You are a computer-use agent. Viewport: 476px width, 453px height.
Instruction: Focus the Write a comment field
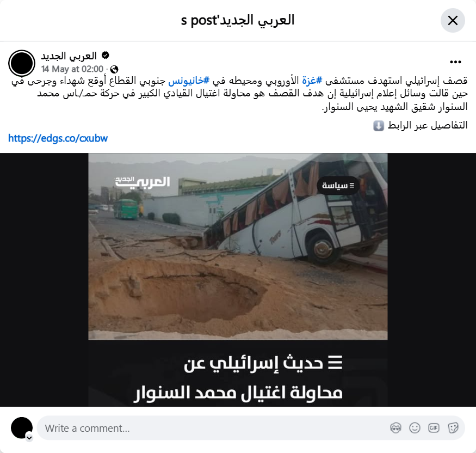(x=213, y=428)
